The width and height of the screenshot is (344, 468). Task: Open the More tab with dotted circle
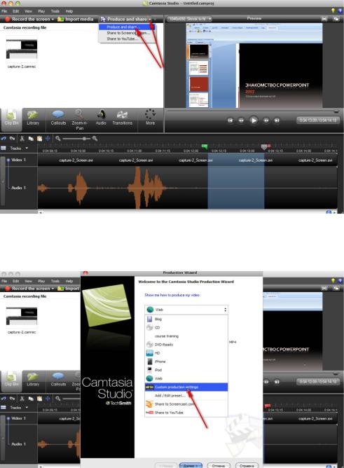150,118
